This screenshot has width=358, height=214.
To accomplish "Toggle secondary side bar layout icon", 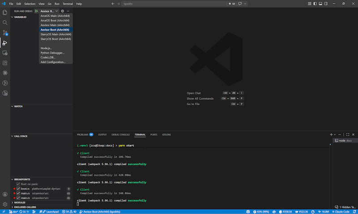I will [x=326, y=4].
